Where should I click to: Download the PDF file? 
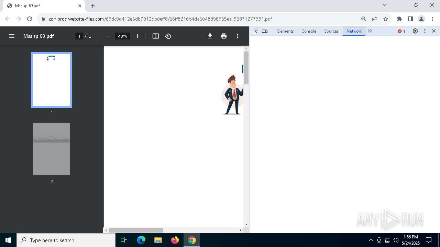click(x=210, y=36)
